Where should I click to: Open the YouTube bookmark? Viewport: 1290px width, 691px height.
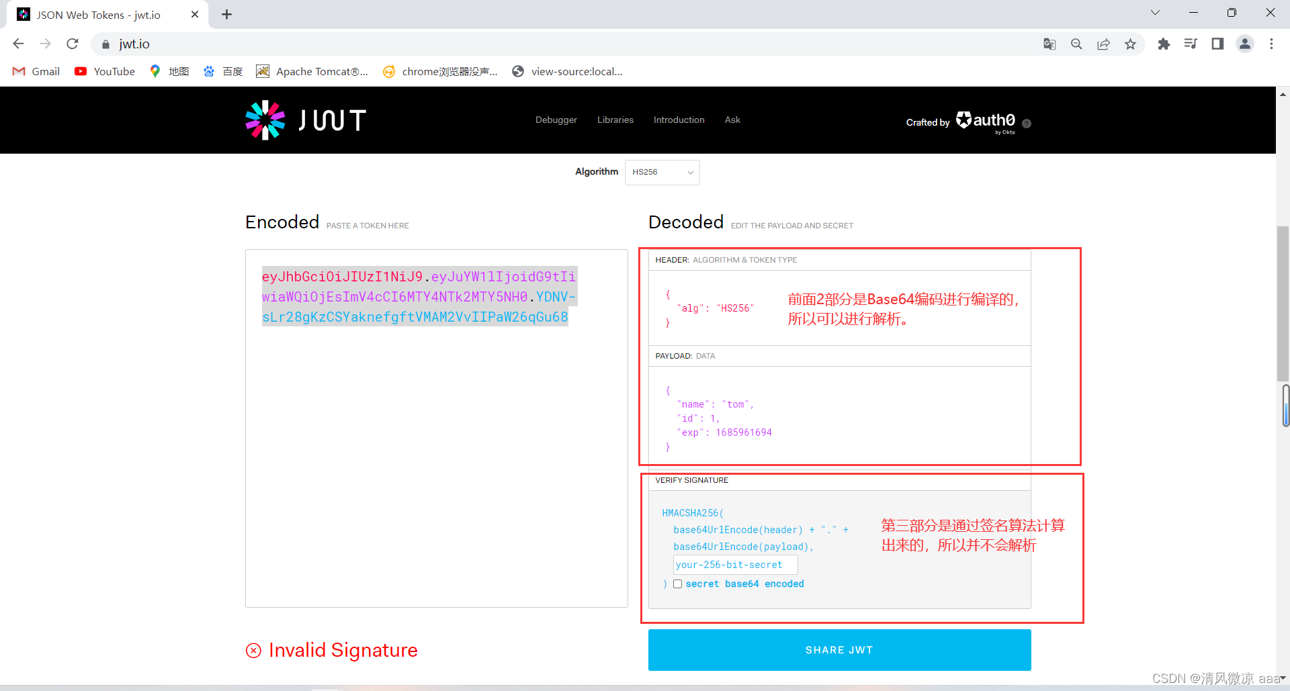tap(105, 71)
